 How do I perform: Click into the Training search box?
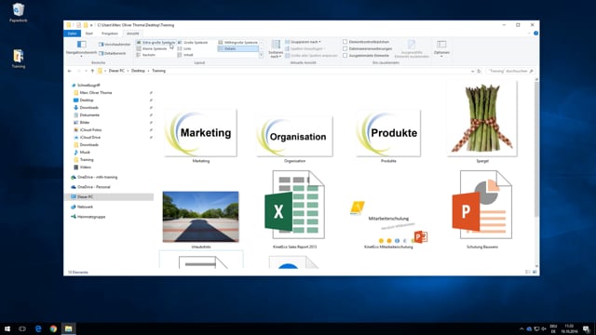click(x=510, y=71)
